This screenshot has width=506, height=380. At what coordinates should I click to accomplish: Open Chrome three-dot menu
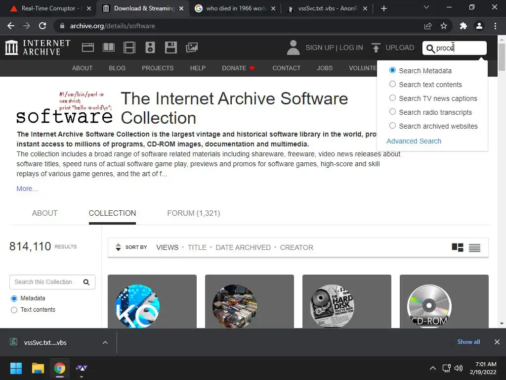coord(495,26)
